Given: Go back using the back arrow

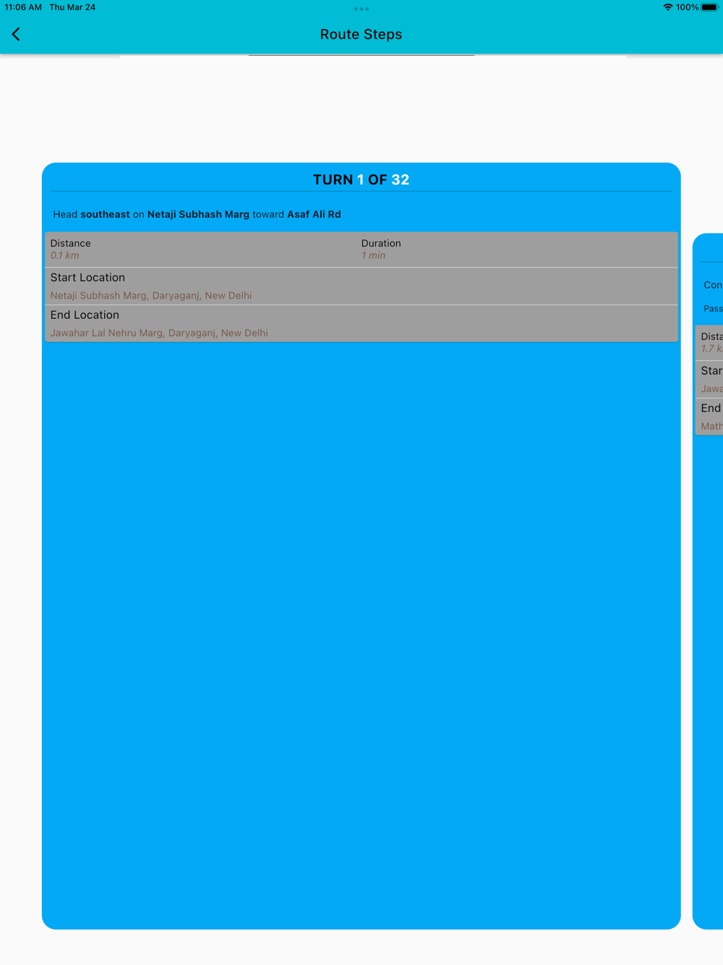Looking at the screenshot, I should [x=16, y=34].
